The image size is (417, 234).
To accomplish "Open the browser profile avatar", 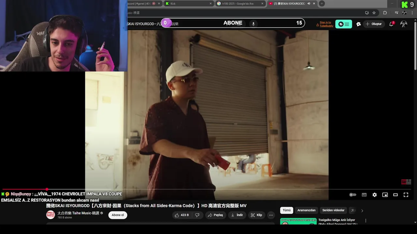I will pos(404,13).
